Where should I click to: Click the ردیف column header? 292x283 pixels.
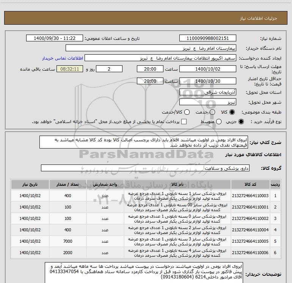pos(275,185)
